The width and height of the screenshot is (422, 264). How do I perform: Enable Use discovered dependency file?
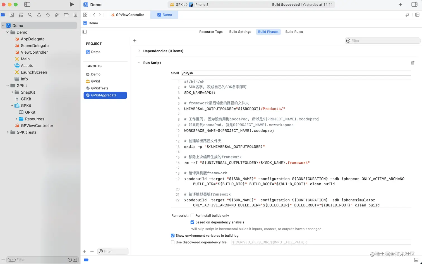click(173, 242)
